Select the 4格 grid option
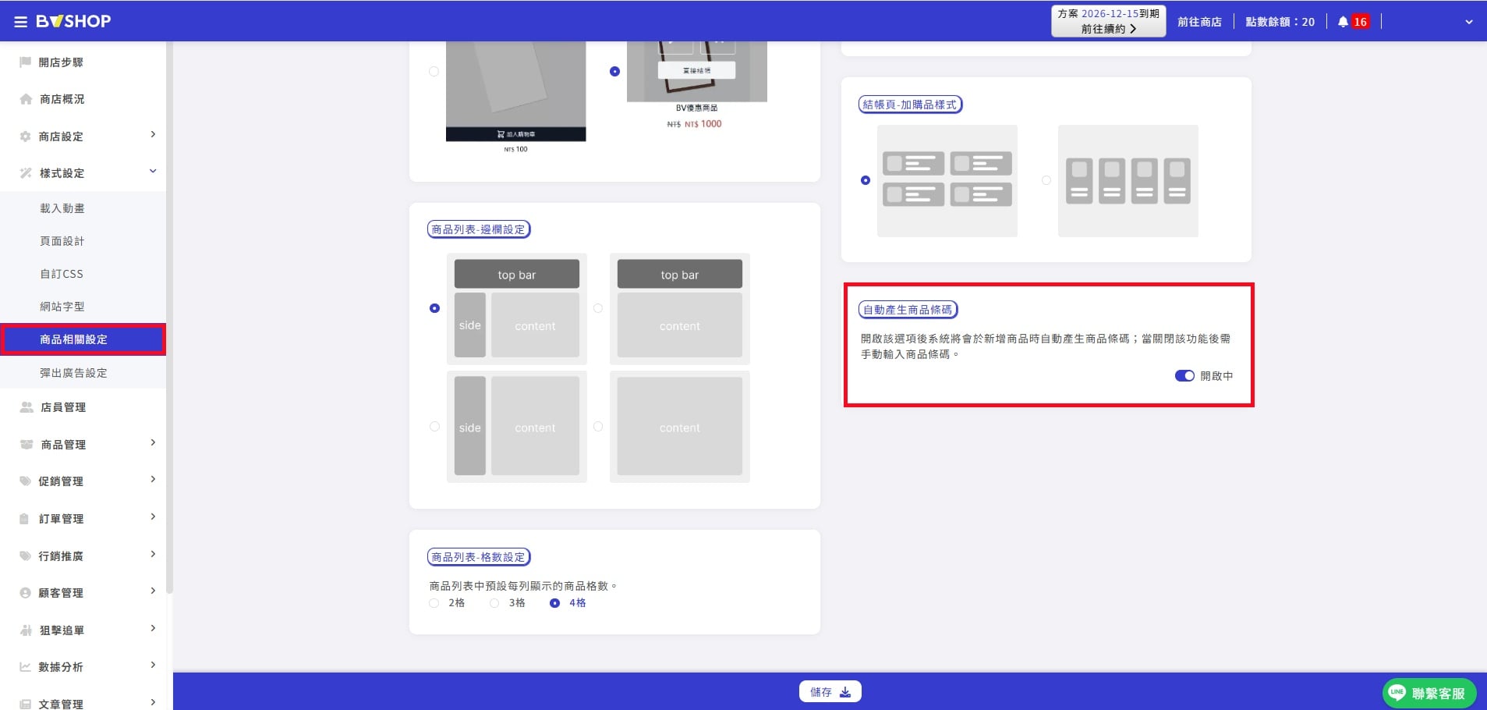The width and height of the screenshot is (1487, 710). (x=554, y=602)
